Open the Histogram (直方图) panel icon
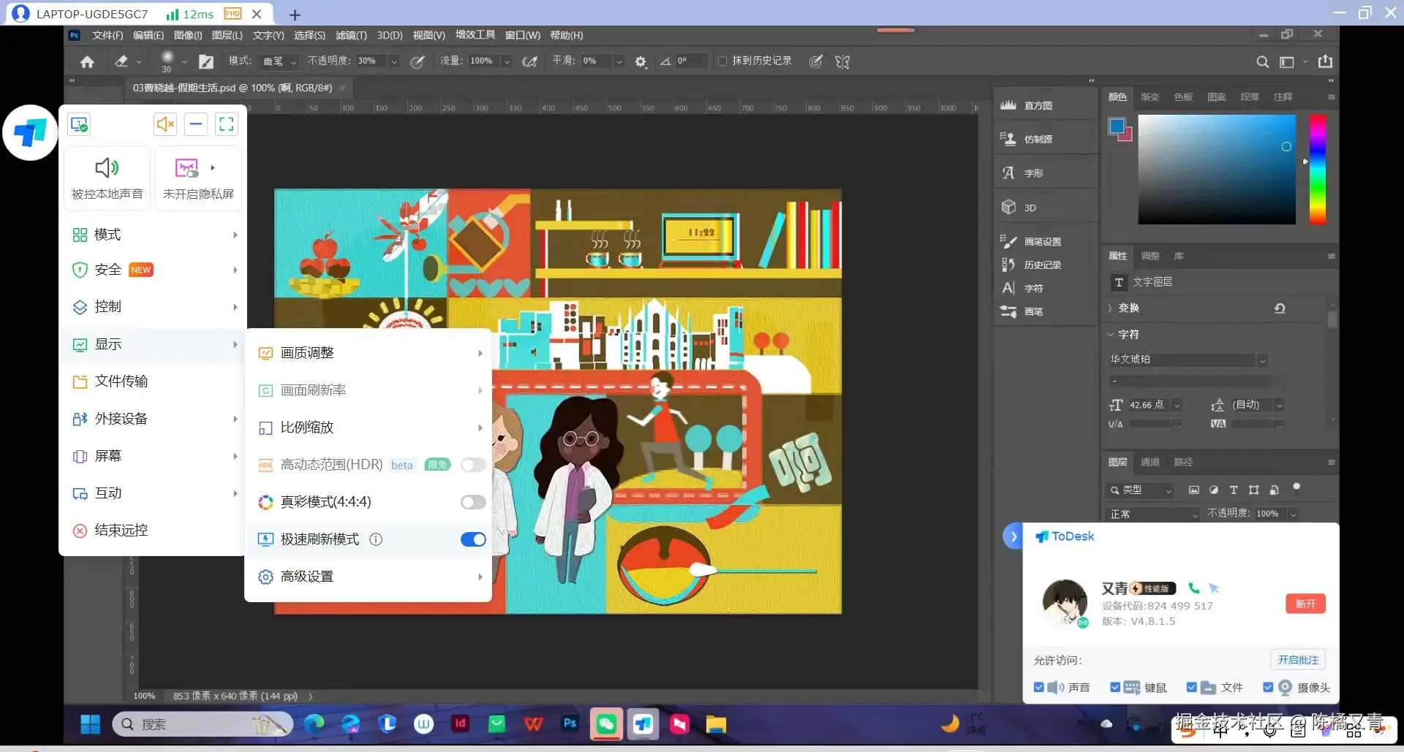Viewport: 1404px width, 752px height. click(1009, 105)
